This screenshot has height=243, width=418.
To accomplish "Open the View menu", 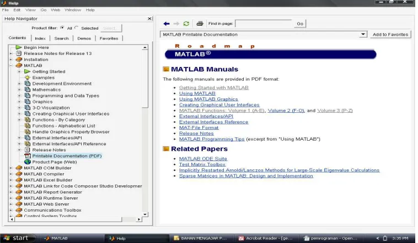I will coord(31,10).
